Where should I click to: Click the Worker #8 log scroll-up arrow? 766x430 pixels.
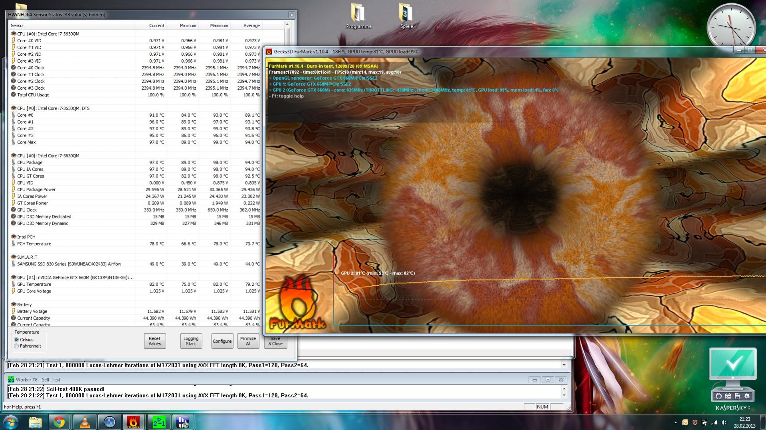click(x=564, y=389)
